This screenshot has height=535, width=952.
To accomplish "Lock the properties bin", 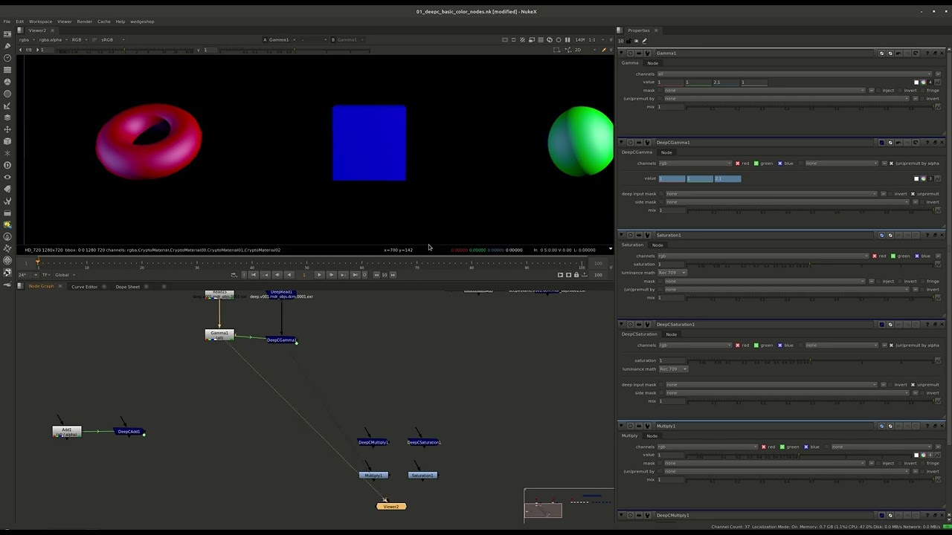I will pyautogui.click(x=628, y=41).
